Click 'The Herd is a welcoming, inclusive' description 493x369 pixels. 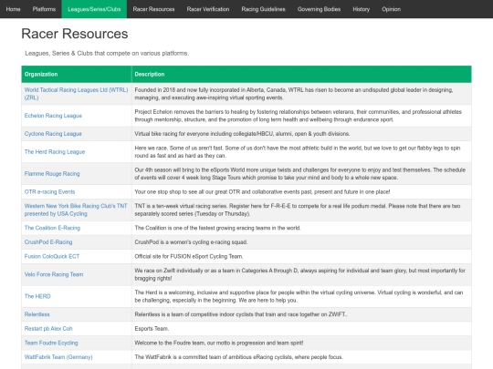[299, 296]
